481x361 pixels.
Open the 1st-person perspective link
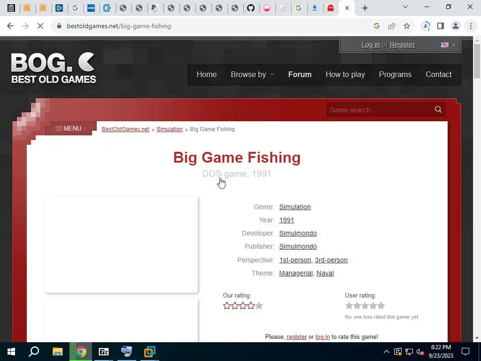tap(295, 260)
